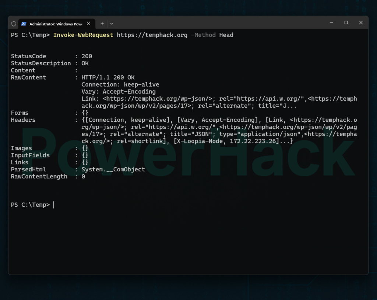
Task: Close the Windows Terminal window
Action: click(361, 23)
